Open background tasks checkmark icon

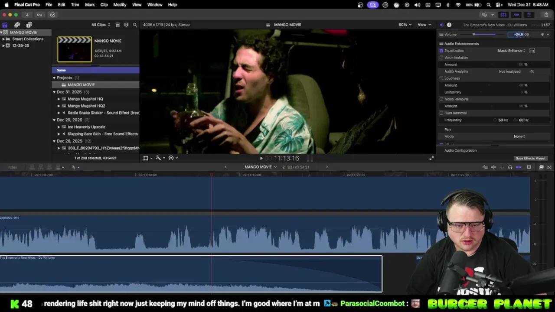click(x=52, y=15)
